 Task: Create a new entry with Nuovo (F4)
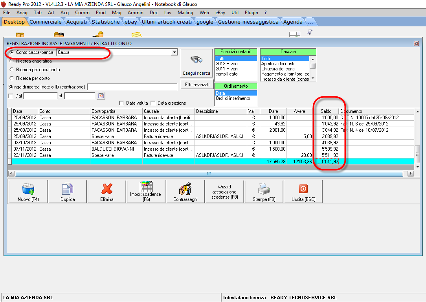click(28, 192)
